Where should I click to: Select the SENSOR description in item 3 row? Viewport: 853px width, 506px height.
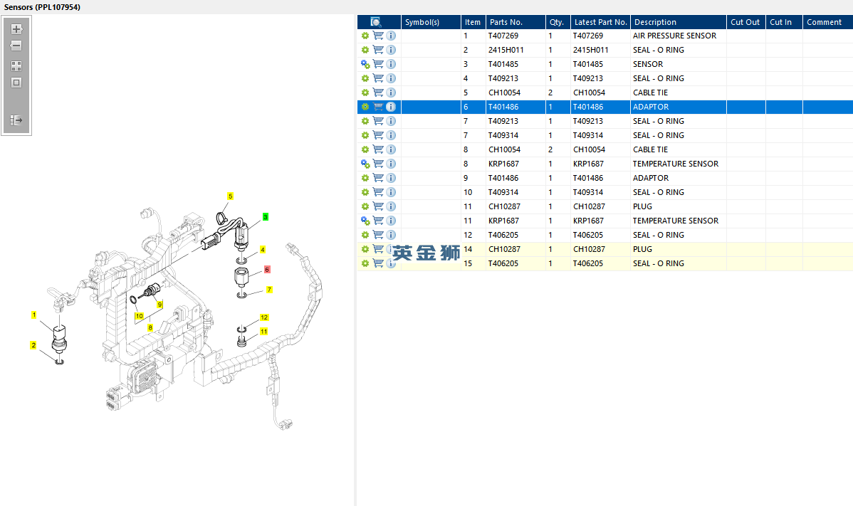[x=679, y=64]
